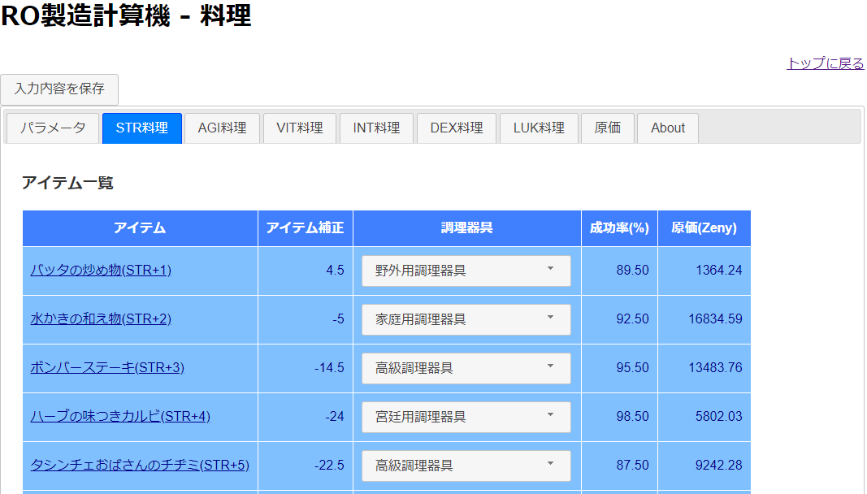
Task: Open the About tab
Action: tap(667, 128)
